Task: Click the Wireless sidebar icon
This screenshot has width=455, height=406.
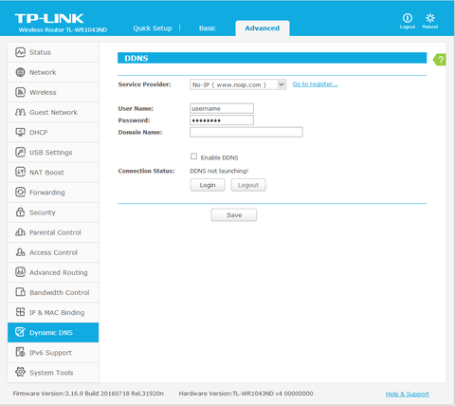Action: tap(20, 92)
